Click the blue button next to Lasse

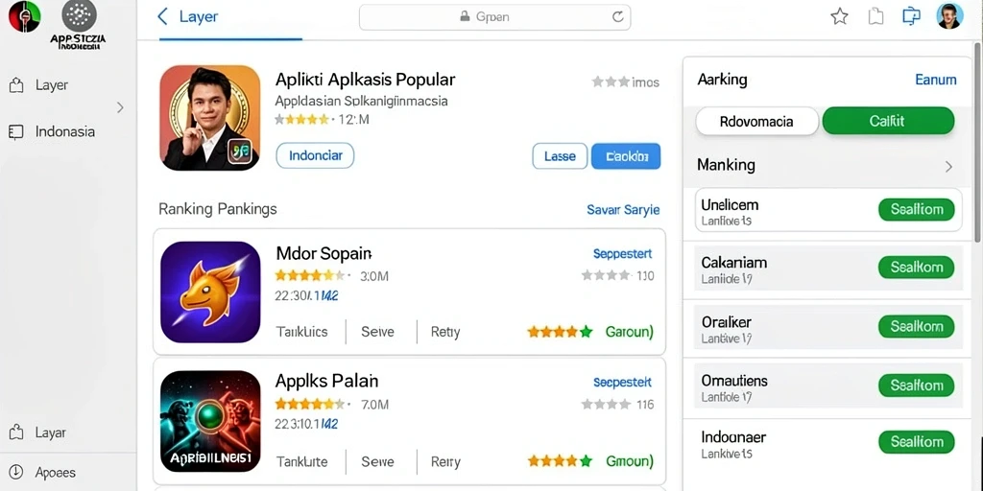point(626,156)
